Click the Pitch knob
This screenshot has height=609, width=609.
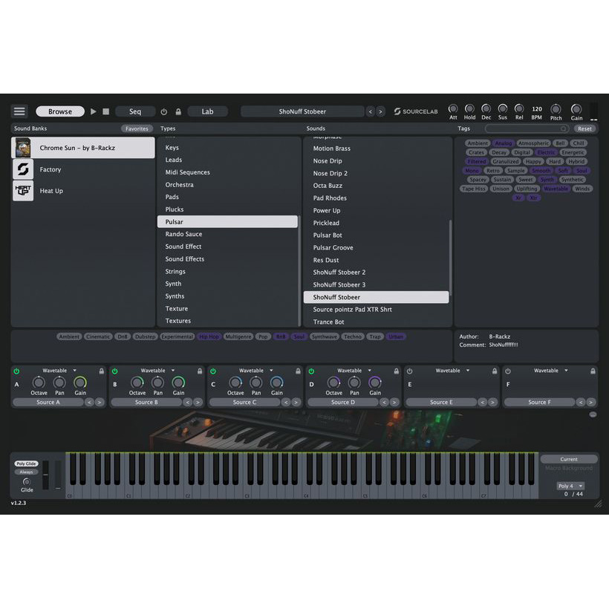click(556, 108)
